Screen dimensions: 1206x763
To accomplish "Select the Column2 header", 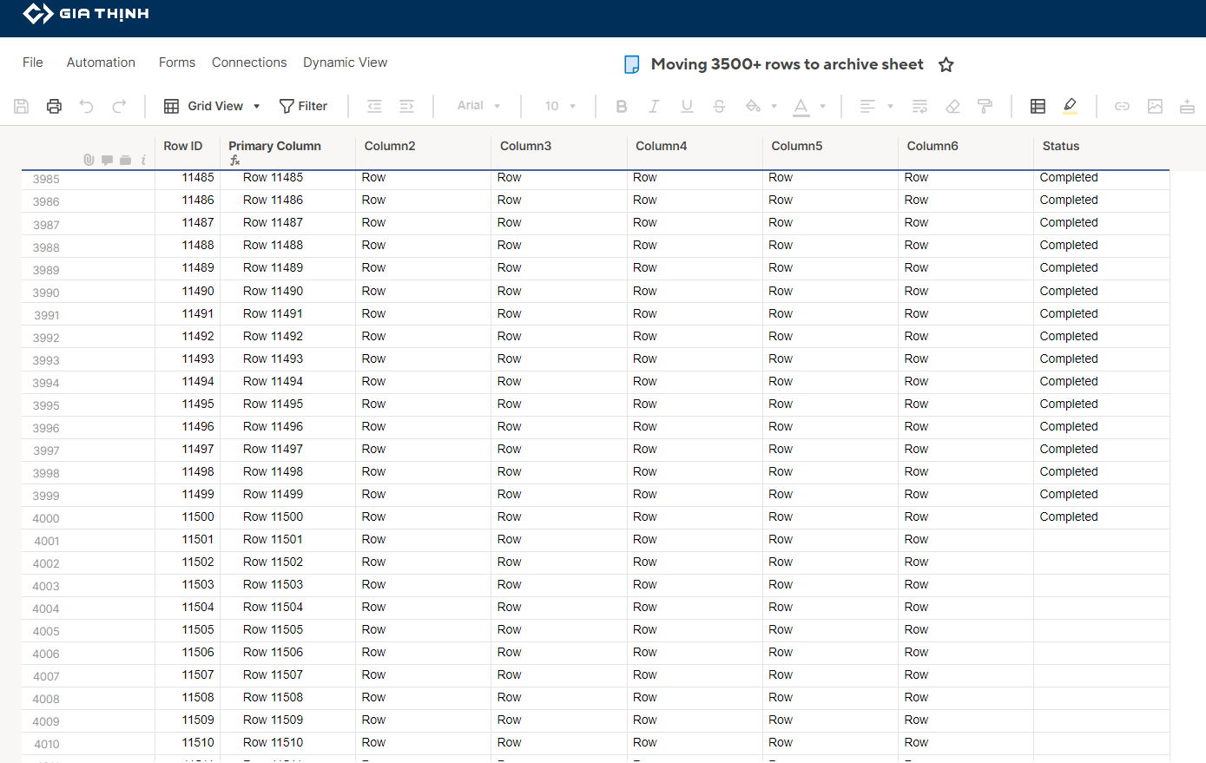I will click(x=390, y=146).
